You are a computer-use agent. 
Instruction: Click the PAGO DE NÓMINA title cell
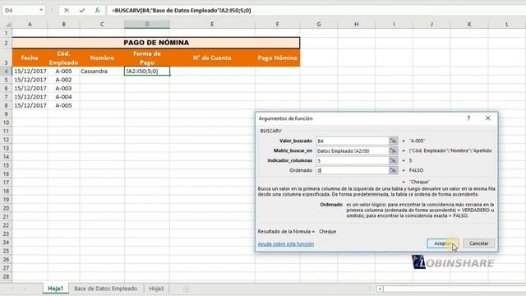pos(156,43)
